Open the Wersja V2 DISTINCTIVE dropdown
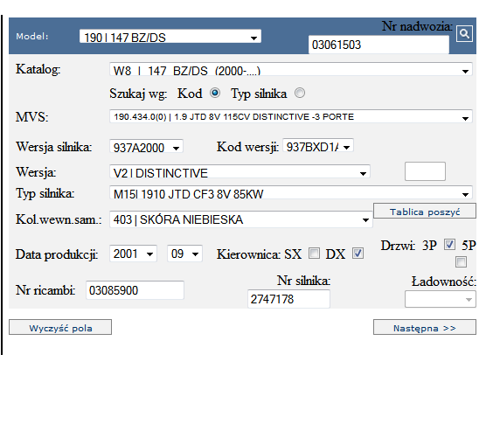 coord(240,172)
